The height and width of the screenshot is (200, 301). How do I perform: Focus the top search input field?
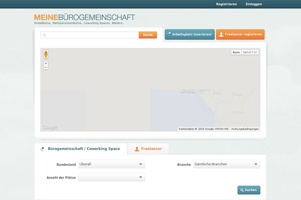click(89, 35)
